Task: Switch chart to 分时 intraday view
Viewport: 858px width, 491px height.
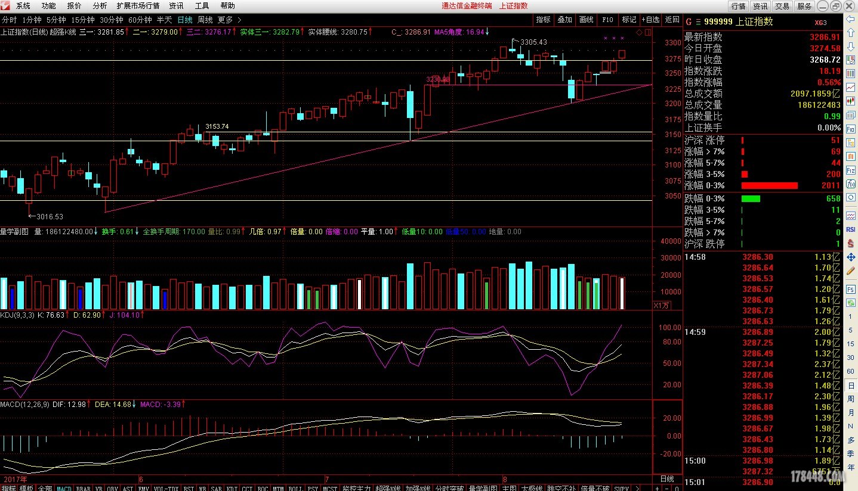Action: 9,20
